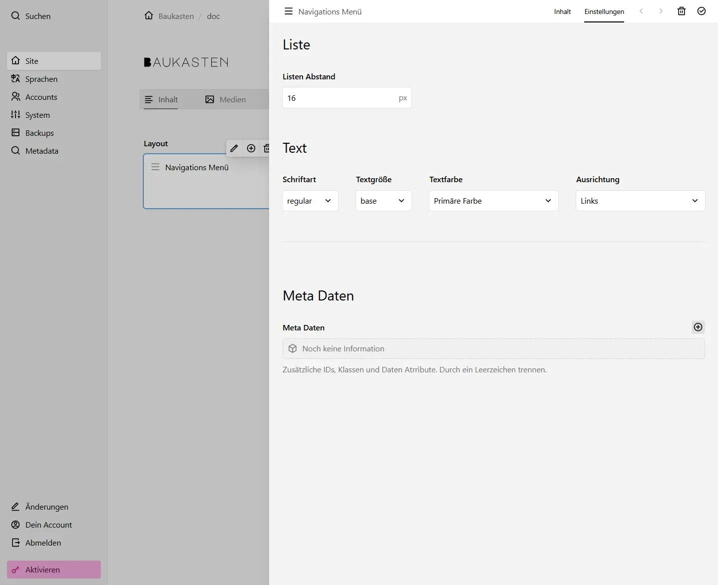Open the Textfarbe Primäre Farbe dropdown

click(x=493, y=201)
